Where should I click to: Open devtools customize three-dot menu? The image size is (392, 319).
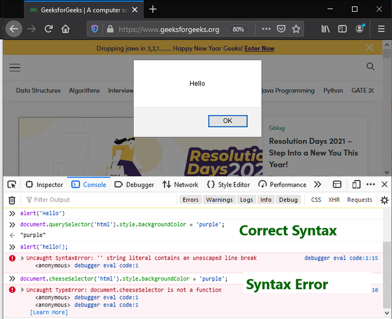pyautogui.click(x=371, y=185)
